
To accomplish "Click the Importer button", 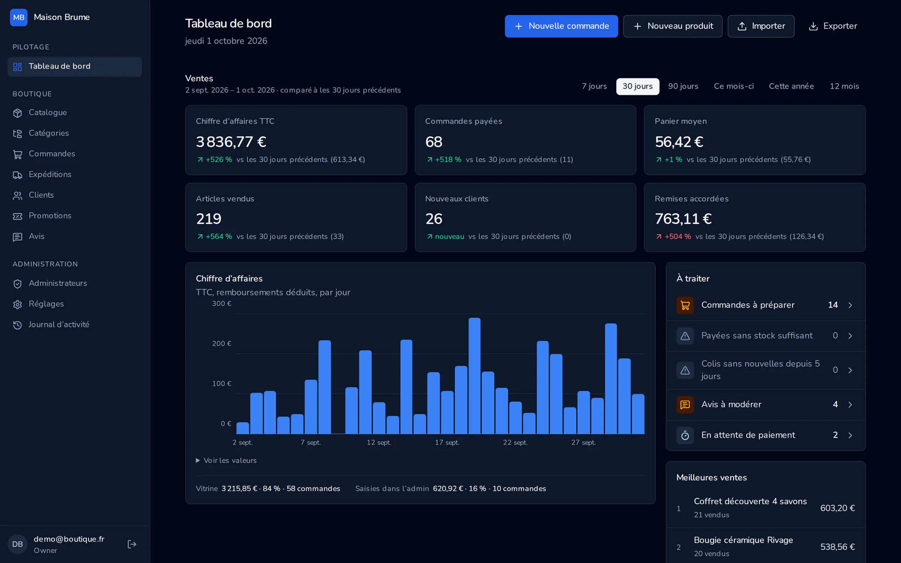I will pyautogui.click(x=761, y=26).
